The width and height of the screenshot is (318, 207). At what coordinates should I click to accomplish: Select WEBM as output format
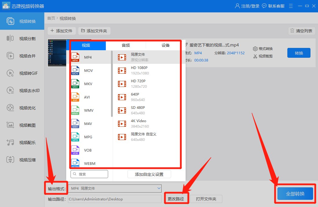(88, 163)
